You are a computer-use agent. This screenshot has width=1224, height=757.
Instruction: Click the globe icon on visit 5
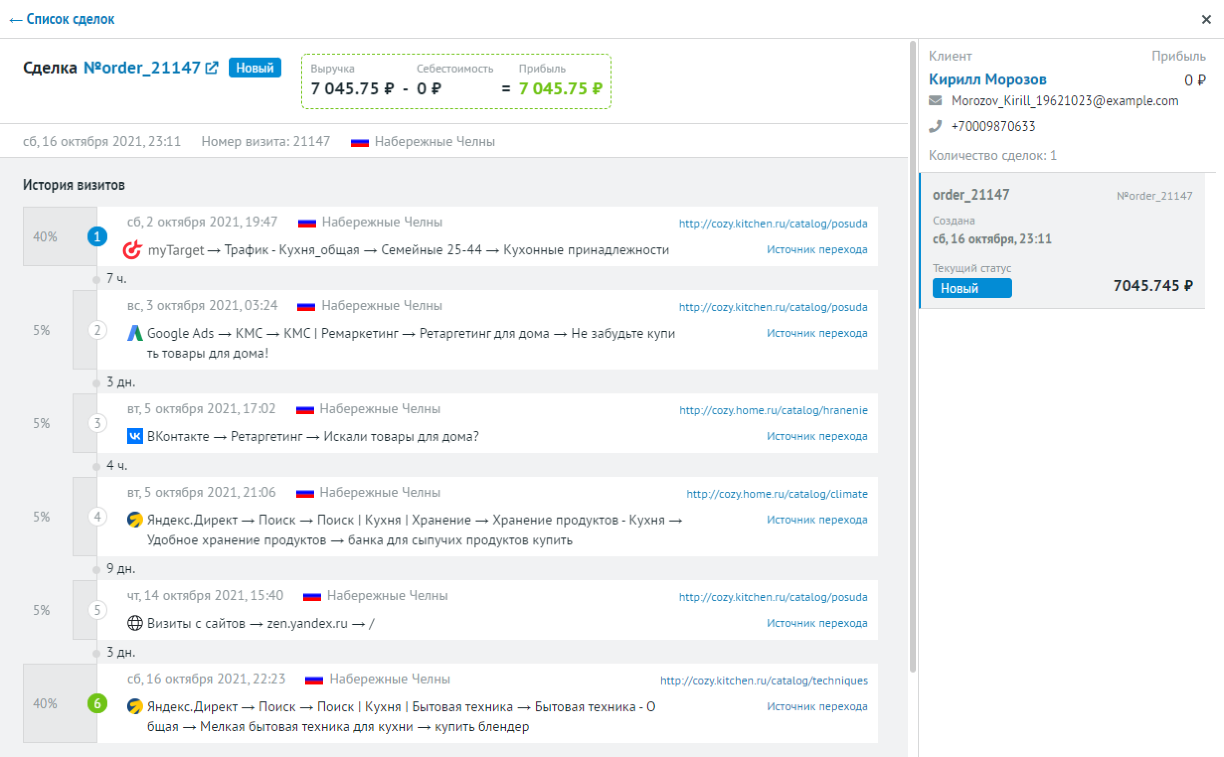coord(136,622)
